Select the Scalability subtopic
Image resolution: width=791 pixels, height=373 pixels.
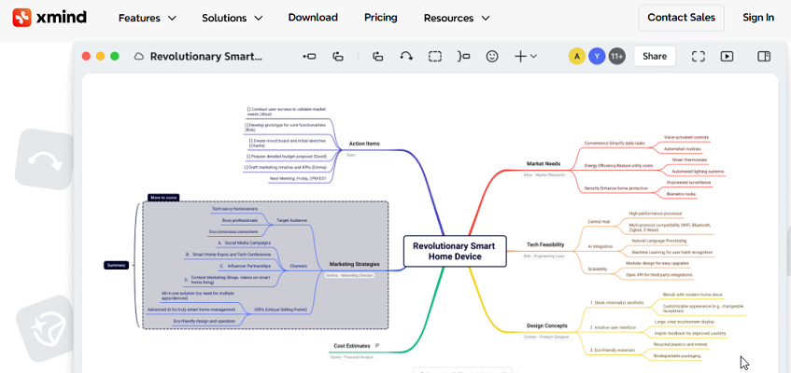pos(598,269)
